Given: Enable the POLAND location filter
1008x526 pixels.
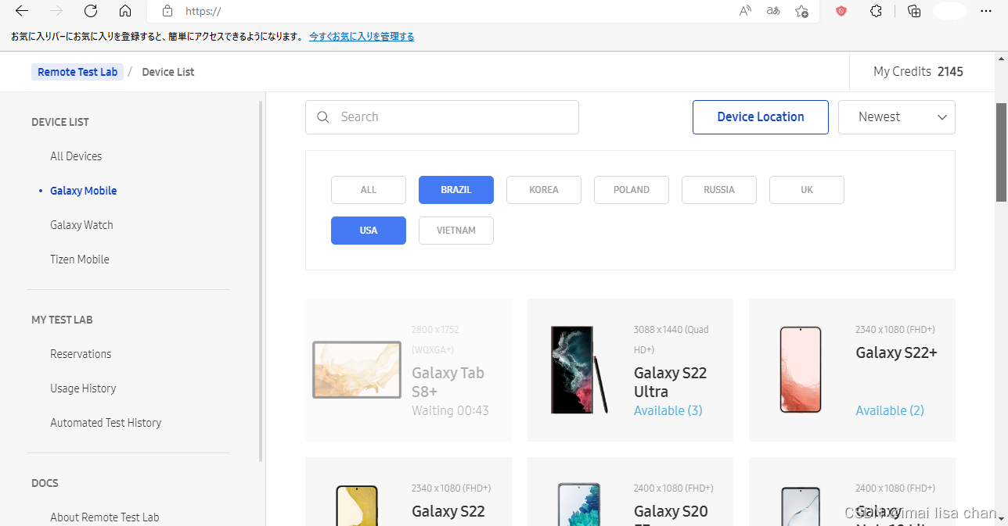Looking at the screenshot, I should pyautogui.click(x=632, y=190).
